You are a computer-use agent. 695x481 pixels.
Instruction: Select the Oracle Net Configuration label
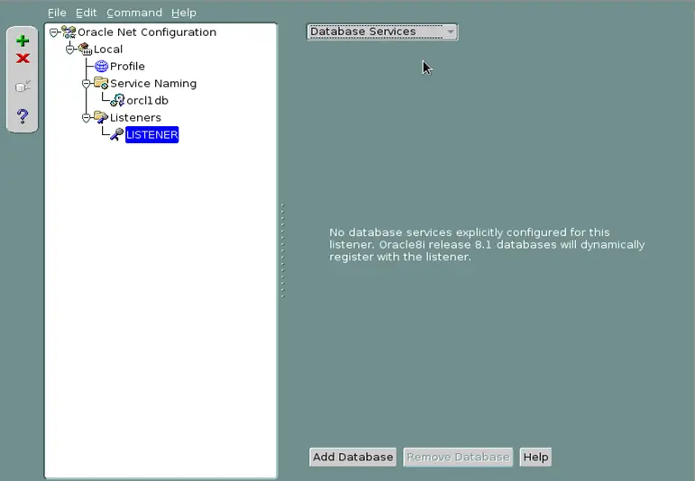pyautogui.click(x=147, y=32)
